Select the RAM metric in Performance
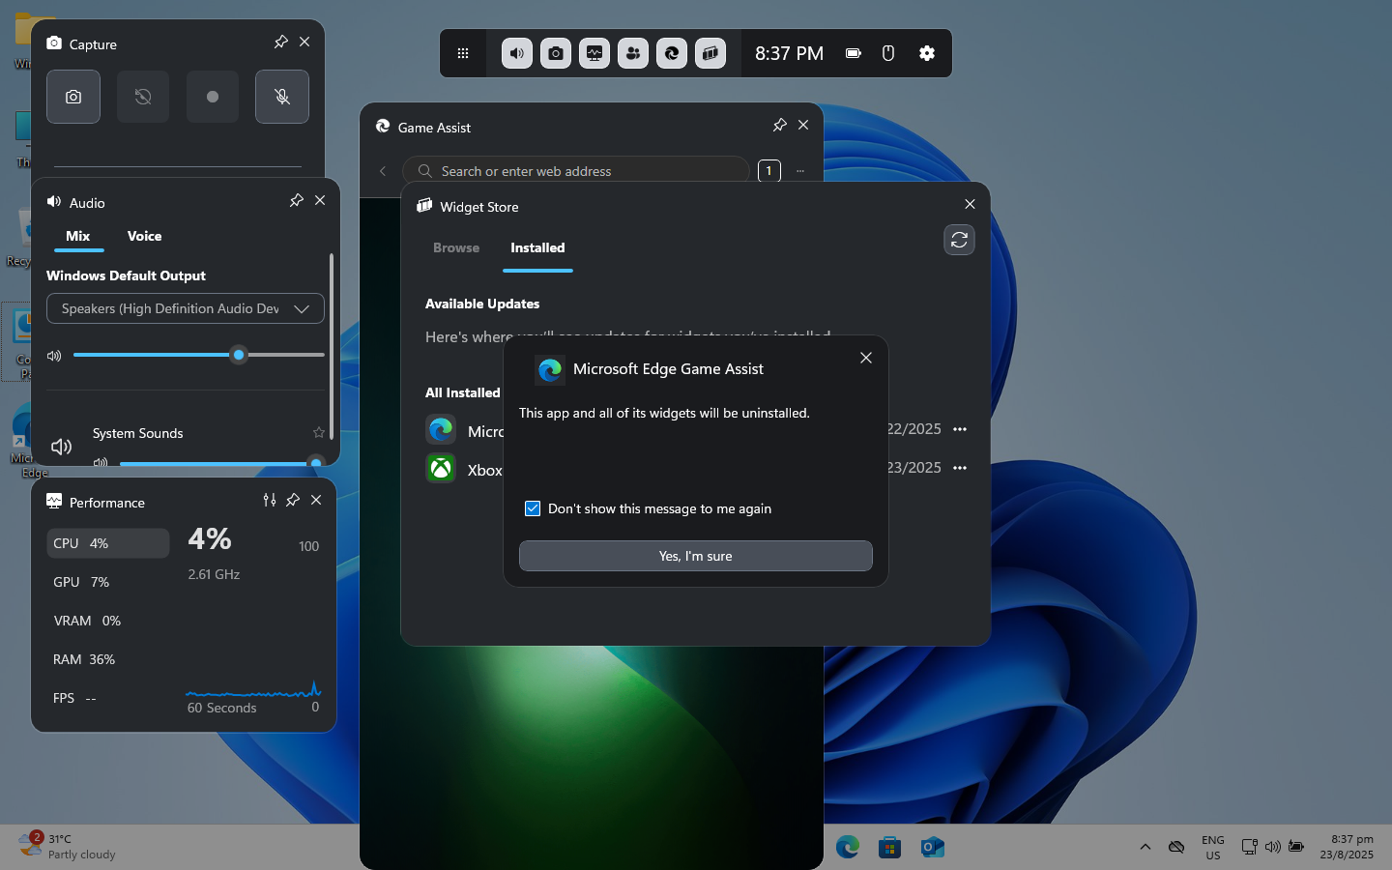The height and width of the screenshot is (870, 1392). coord(108,659)
